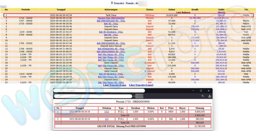Click the popup browser tab title
This screenshot has height=131, width=256.
(99, 91)
